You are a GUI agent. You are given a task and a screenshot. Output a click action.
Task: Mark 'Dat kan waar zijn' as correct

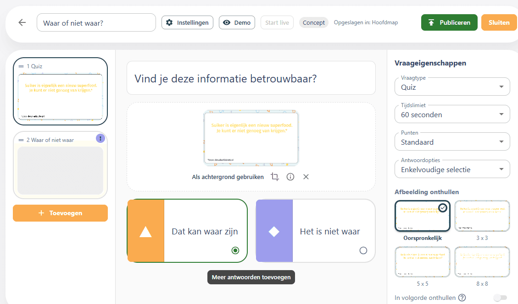click(x=235, y=250)
